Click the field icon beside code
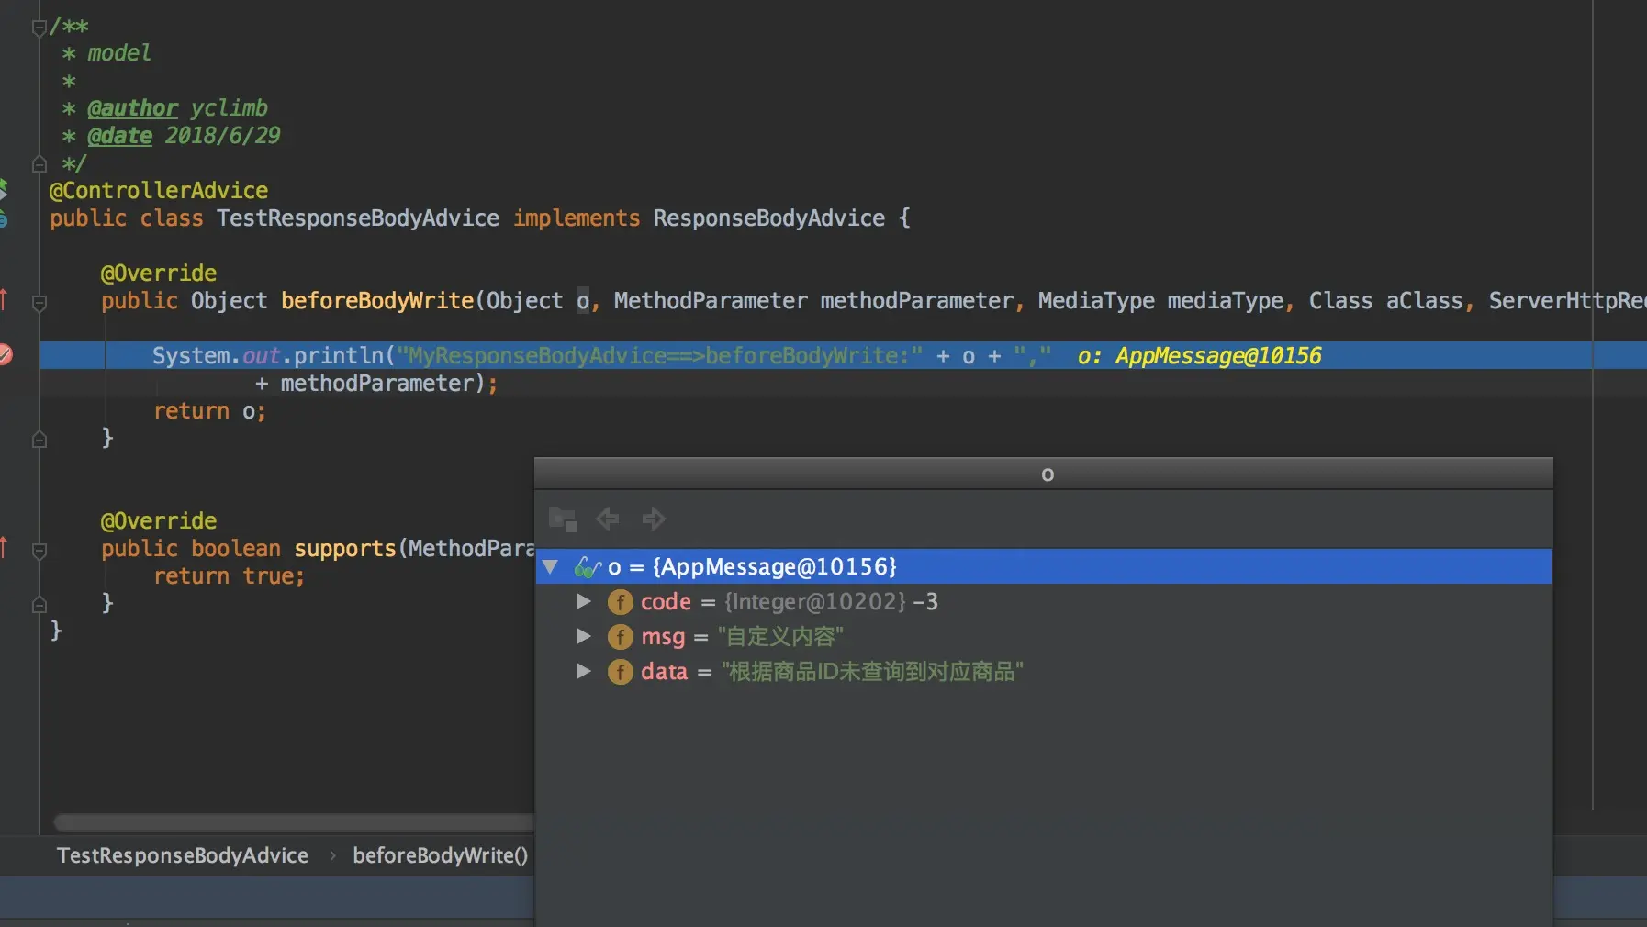The width and height of the screenshot is (1647, 927). click(x=621, y=602)
